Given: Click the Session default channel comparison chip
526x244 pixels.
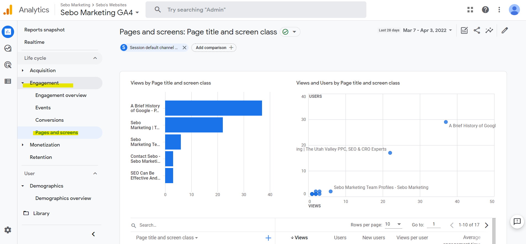Looking at the screenshot, I should pyautogui.click(x=154, y=48).
